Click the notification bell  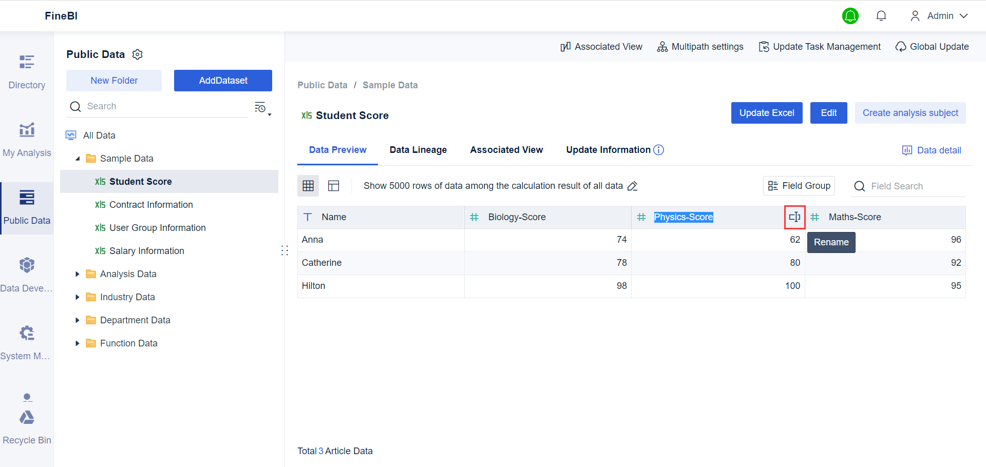coord(881,15)
